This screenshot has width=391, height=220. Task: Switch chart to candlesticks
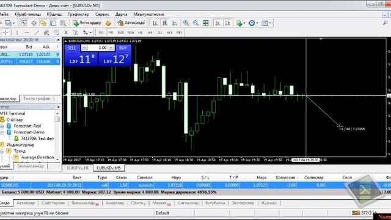165,23
